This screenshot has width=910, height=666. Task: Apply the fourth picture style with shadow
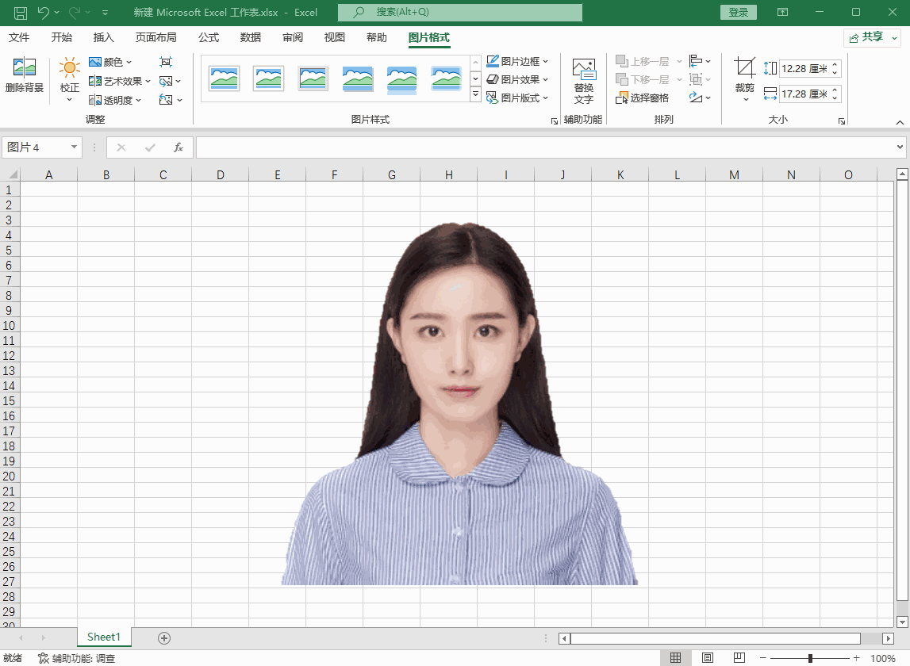[358, 78]
